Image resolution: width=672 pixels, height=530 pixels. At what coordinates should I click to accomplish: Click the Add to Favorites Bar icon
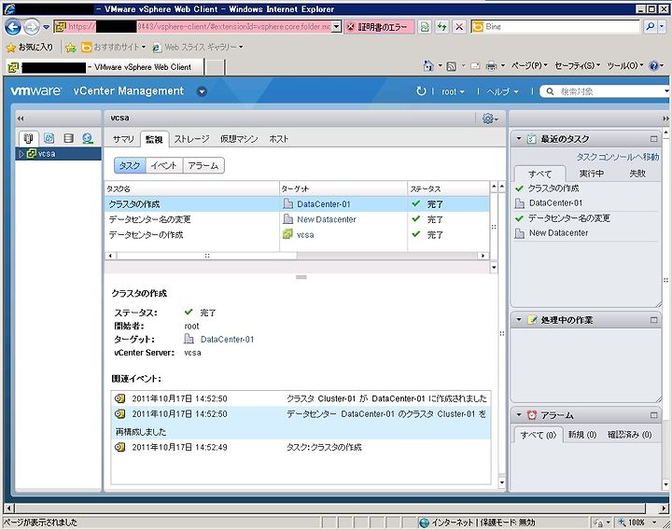[x=71, y=48]
